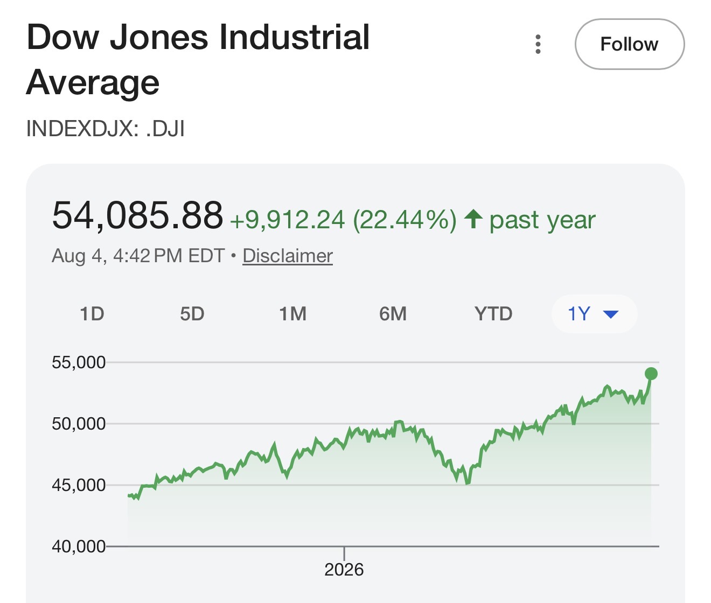Click the green up-arrow trend icon
711x603 pixels.
click(x=473, y=219)
